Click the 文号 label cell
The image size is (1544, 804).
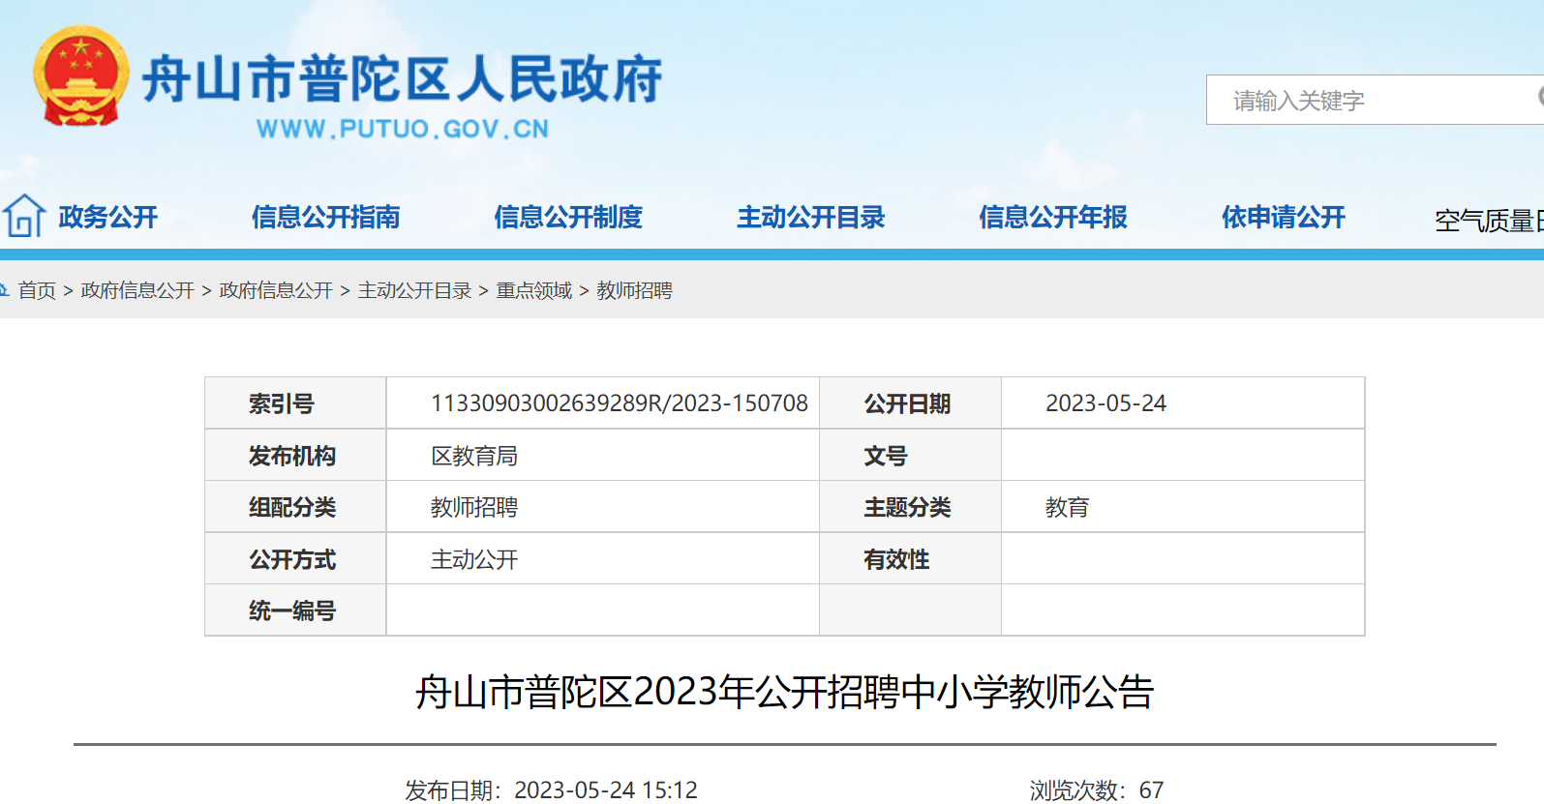[910, 455]
